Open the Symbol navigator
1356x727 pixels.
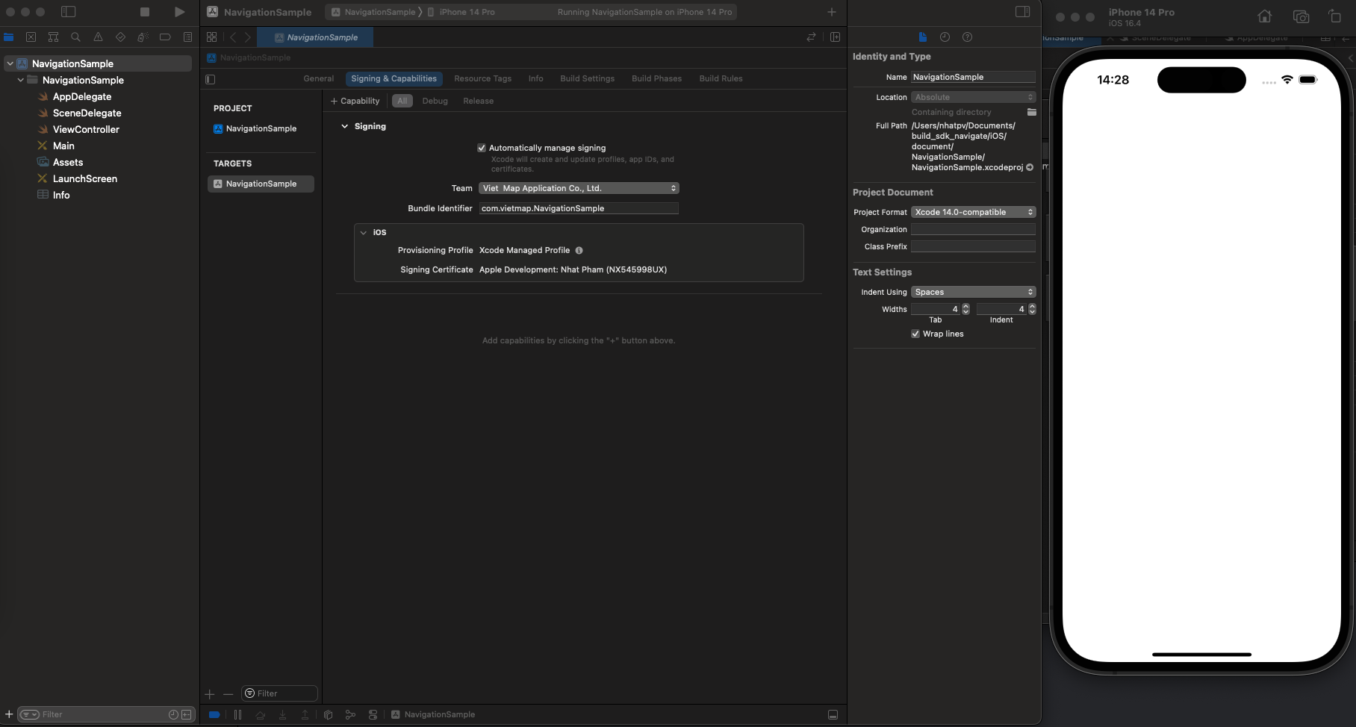click(53, 37)
